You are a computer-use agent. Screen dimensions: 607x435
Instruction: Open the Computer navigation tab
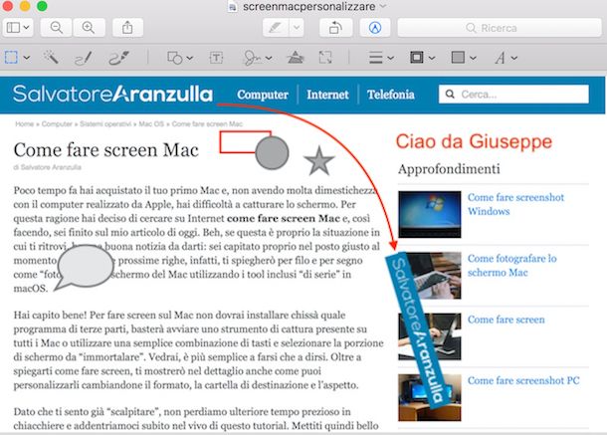(263, 95)
